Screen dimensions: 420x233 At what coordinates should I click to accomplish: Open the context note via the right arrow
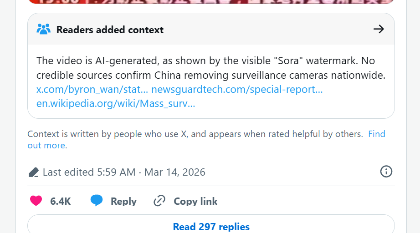pos(379,30)
